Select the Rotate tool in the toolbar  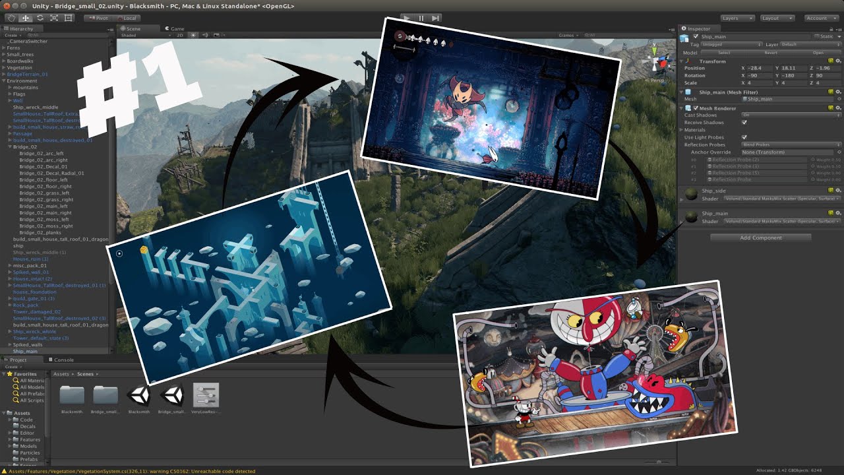click(x=40, y=18)
